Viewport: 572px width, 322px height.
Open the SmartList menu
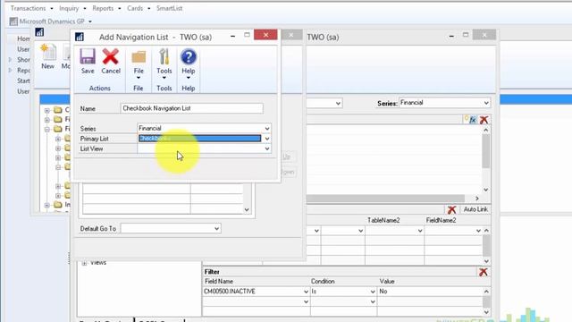pyautogui.click(x=169, y=8)
